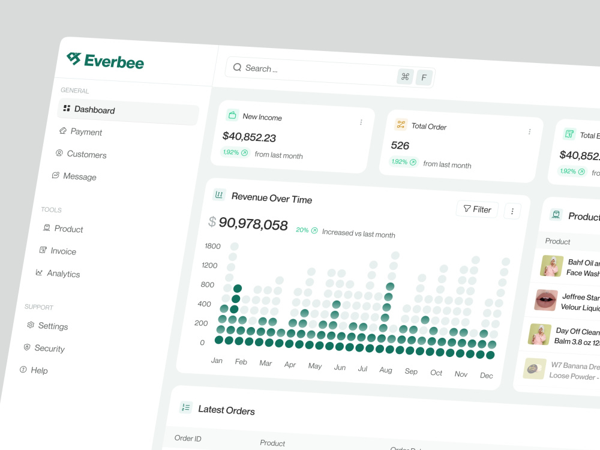Open the Jeffree Star Velour thumbnail
Screen dimensions: 600x450
pos(547,300)
